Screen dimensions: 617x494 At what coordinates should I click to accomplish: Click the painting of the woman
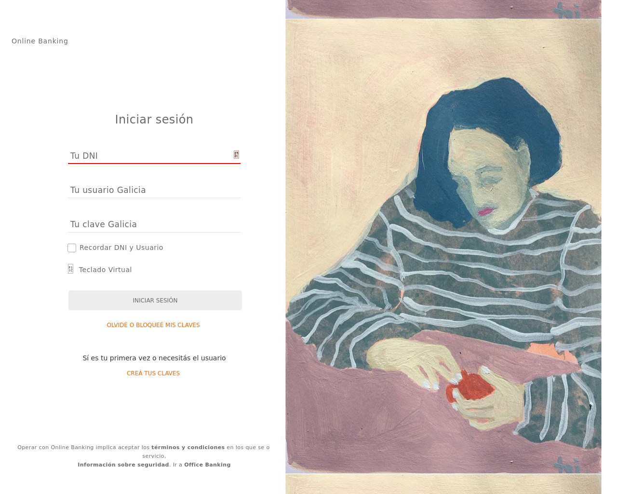click(x=443, y=246)
